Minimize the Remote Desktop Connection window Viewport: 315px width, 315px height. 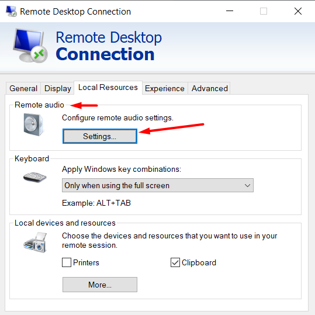(230, 11)
